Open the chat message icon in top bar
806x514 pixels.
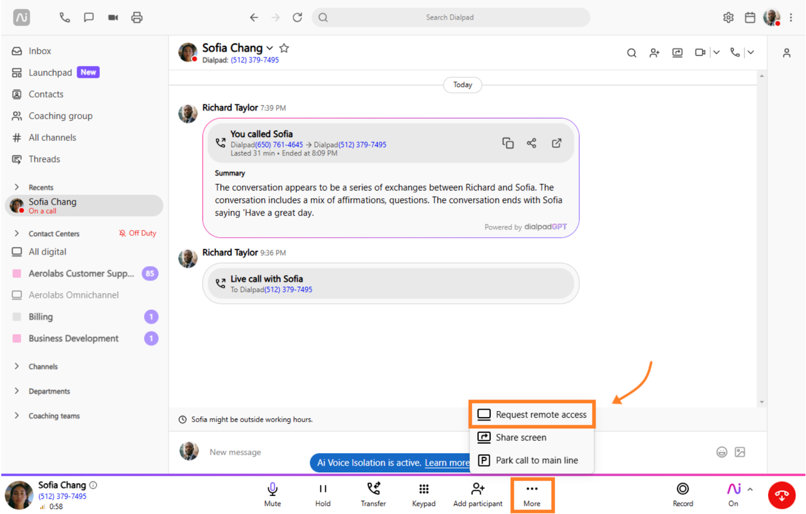click(89, 18)
